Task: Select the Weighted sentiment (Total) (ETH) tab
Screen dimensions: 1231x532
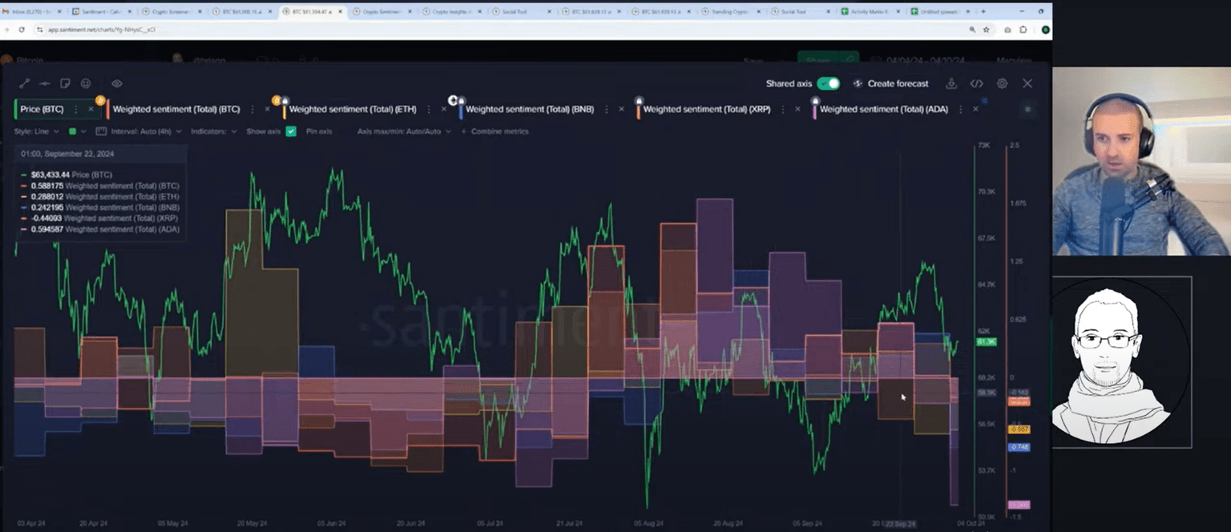Action: (x=352, y=109)
